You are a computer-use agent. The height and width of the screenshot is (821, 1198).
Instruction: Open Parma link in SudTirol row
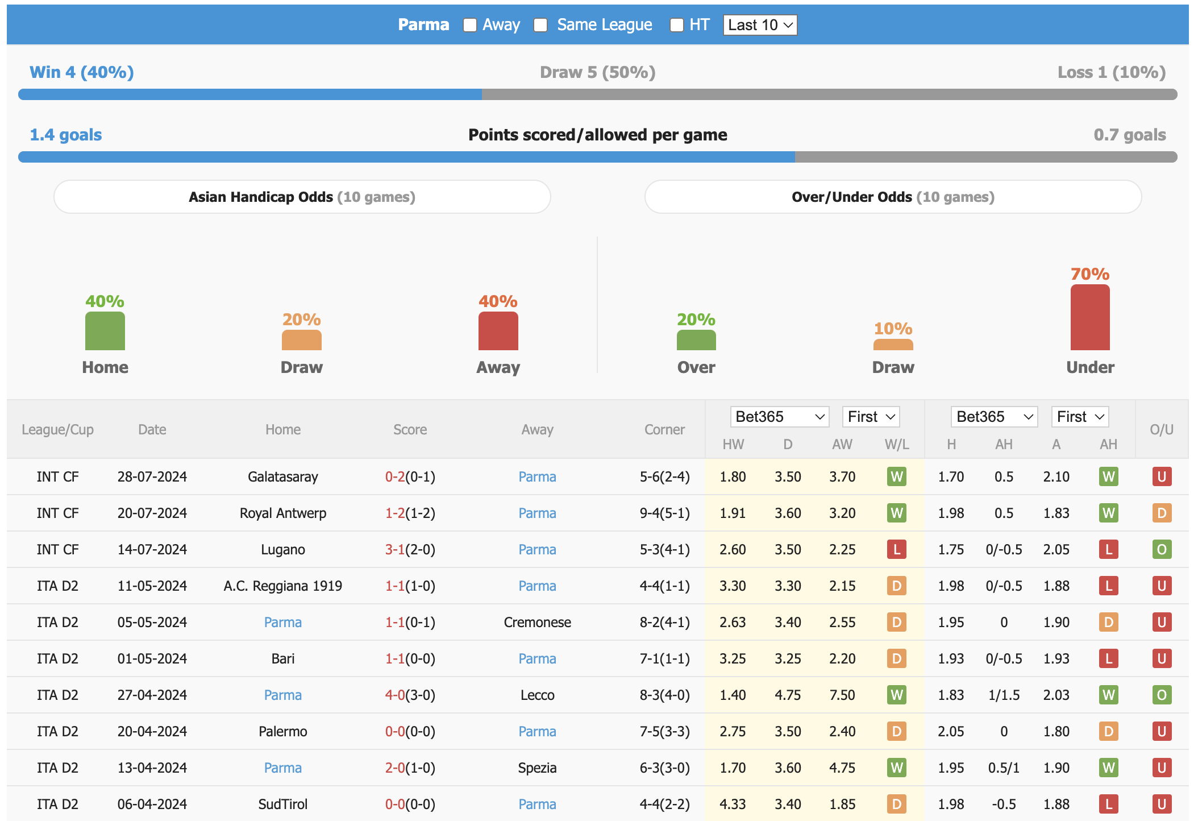coord(537,804)
